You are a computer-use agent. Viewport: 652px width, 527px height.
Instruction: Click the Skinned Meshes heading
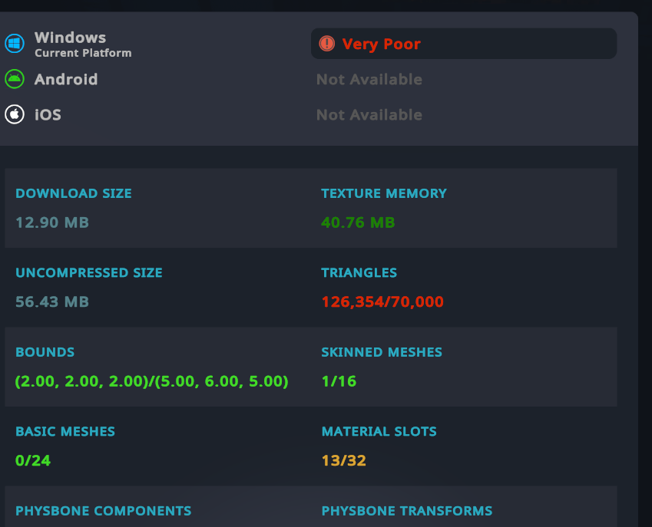382,352
